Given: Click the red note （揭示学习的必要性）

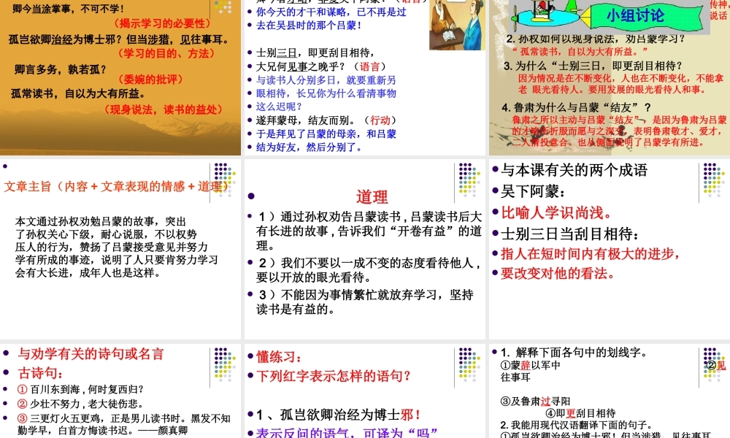Looking at the screenshot, I should click(x=163, y=23).
